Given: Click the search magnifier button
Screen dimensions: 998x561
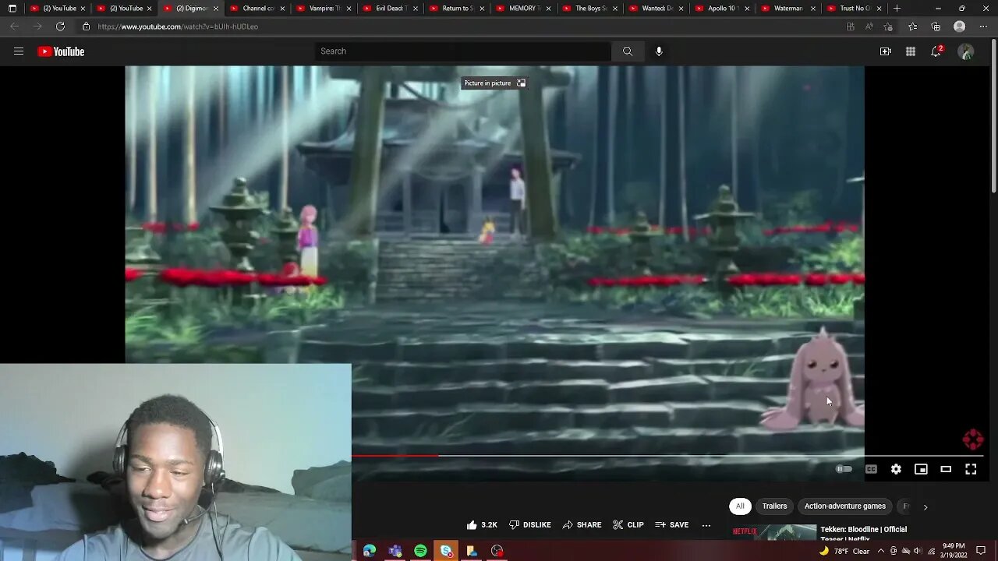Looking at the screenshot, I should [x=628, y=51].
